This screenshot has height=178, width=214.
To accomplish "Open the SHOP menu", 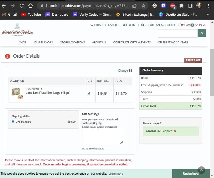I will (x=23, y=43).
